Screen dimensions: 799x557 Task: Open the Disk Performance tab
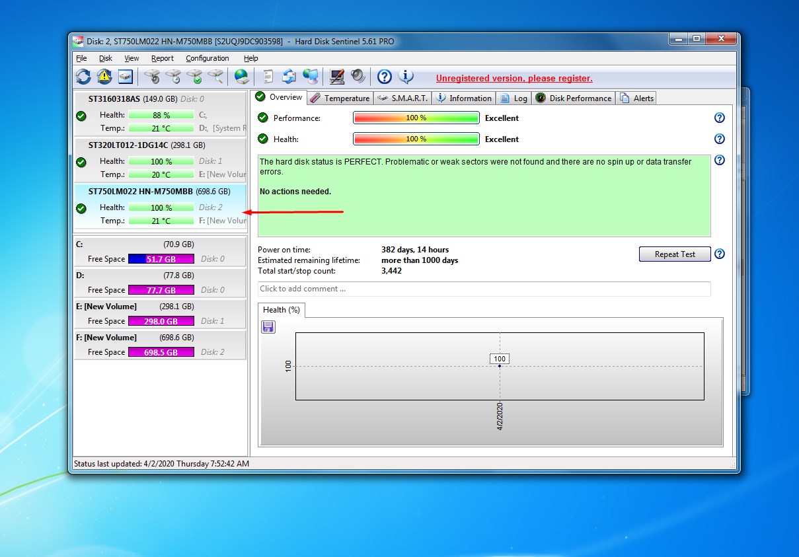click(x=573, y=98)
